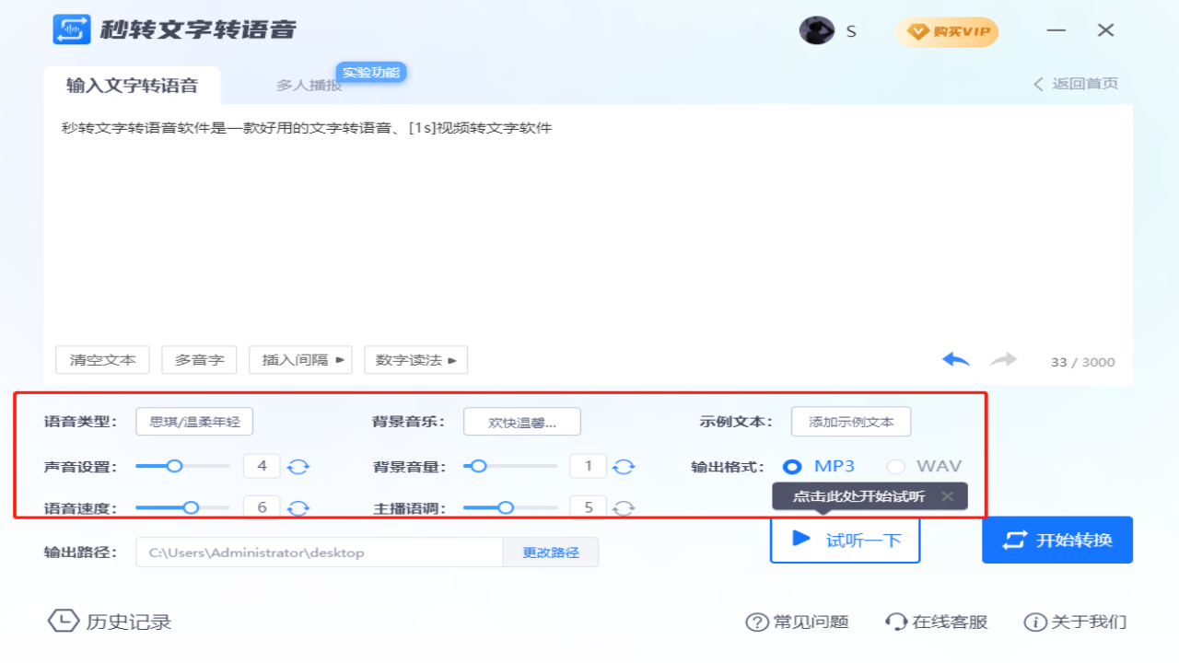The height and width of the screenshot is (663, 1179).
Task: Expand the 数字读法 options
Action: [x=416, y=360]
